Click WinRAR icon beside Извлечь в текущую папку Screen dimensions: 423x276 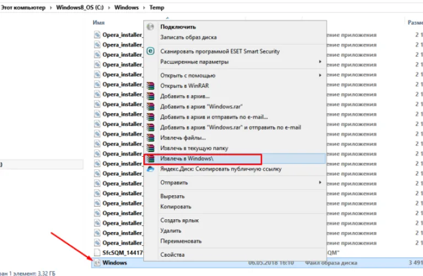point(150,148)
